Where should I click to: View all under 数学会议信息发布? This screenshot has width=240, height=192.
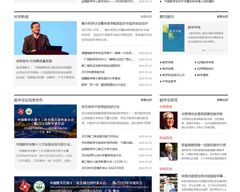(146, 100)
